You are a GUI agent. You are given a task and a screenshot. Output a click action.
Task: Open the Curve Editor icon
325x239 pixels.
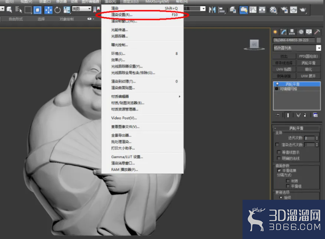[253, 9]
